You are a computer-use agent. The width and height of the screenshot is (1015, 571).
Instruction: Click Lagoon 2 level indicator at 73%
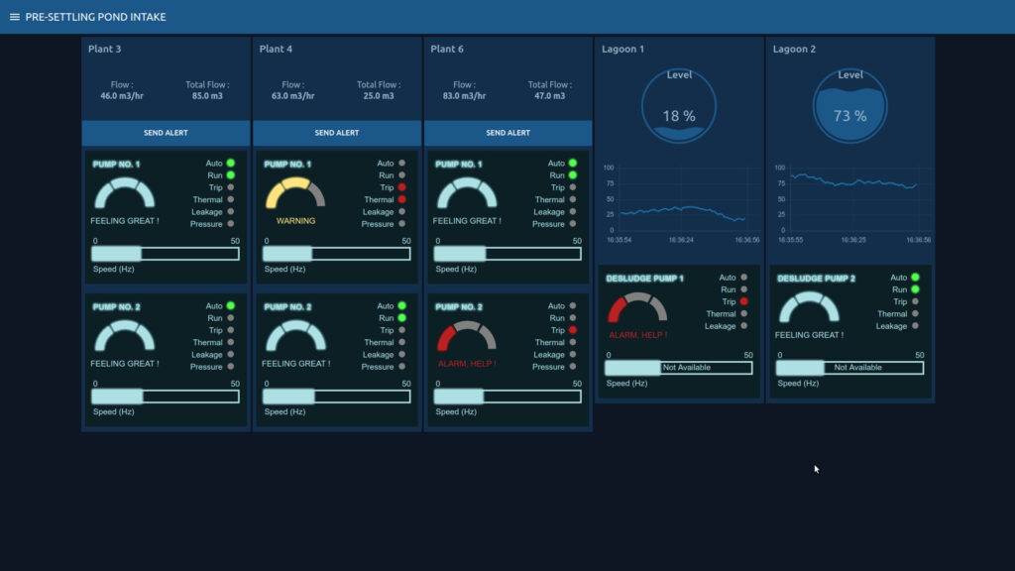click(849, 106)
